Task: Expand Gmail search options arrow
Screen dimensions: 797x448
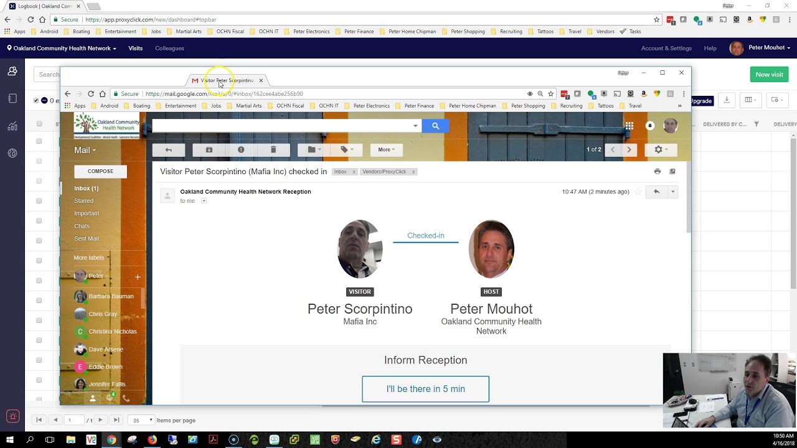Action: (415, 126)
